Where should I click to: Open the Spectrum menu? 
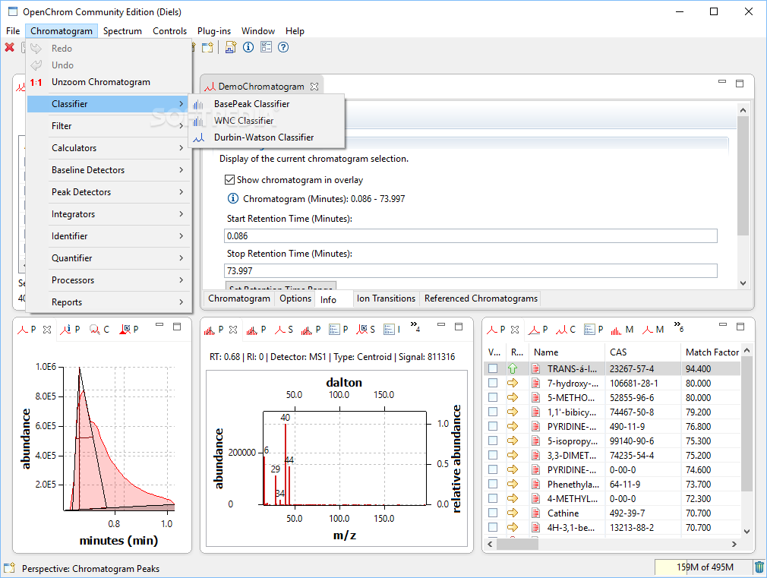coord(122,31)
